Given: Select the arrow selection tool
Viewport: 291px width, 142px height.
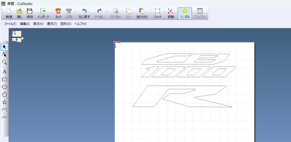Looking at the screenshot, I should pos(4,47).
